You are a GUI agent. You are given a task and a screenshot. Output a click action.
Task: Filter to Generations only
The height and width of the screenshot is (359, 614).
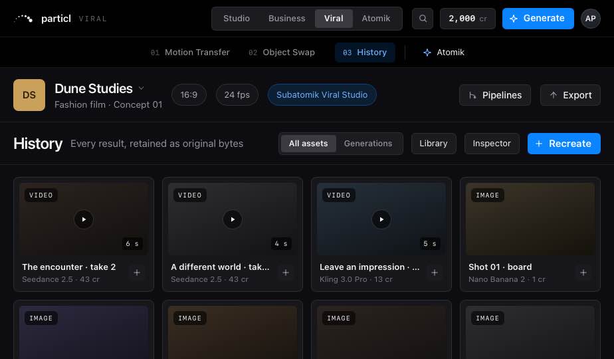[368, 144]
